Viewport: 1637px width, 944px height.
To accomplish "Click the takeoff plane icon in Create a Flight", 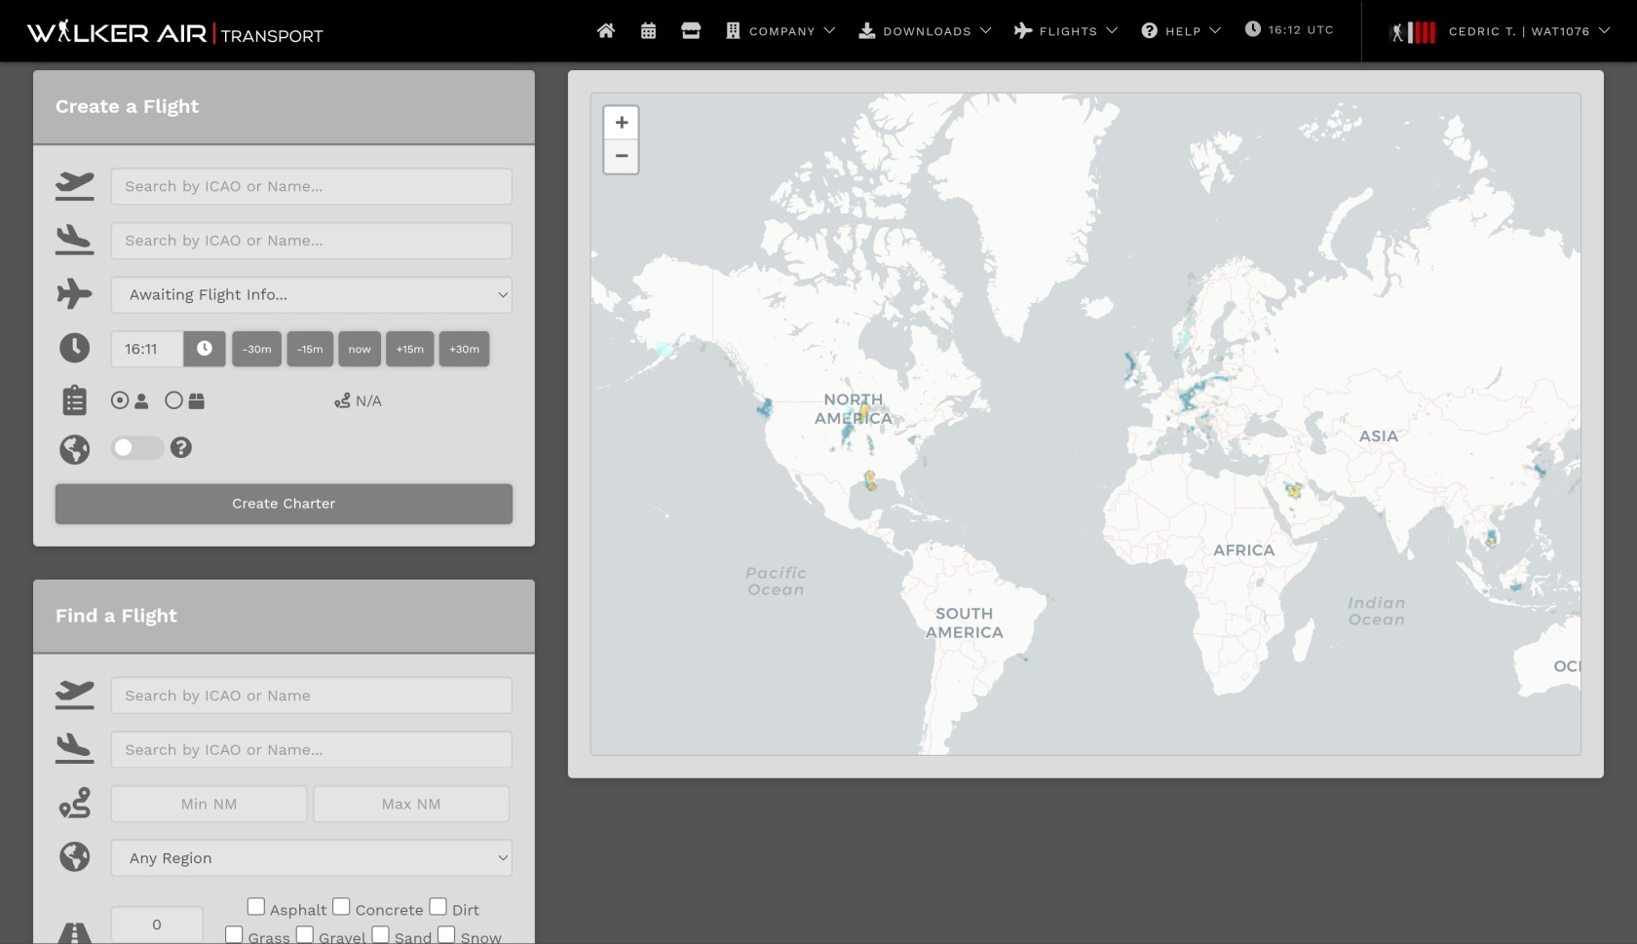I will pos(75,185).
